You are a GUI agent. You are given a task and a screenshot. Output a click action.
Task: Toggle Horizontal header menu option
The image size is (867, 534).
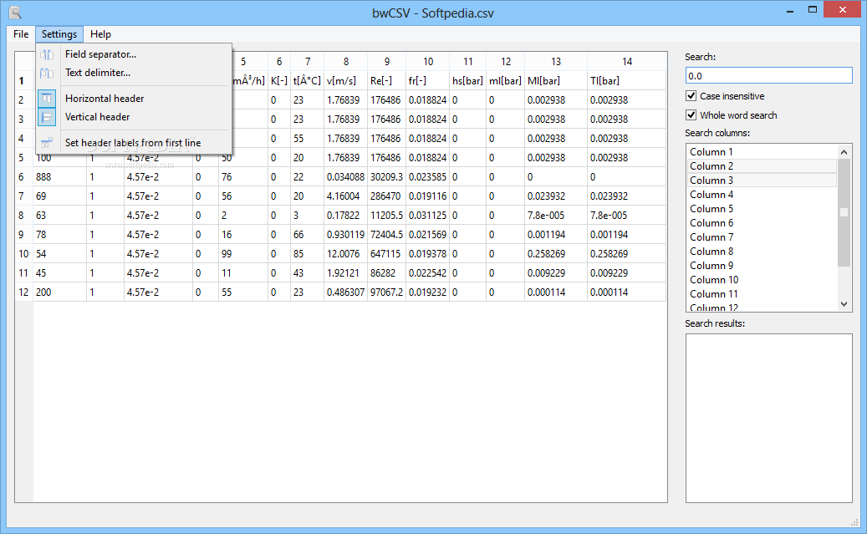(134, 99)
